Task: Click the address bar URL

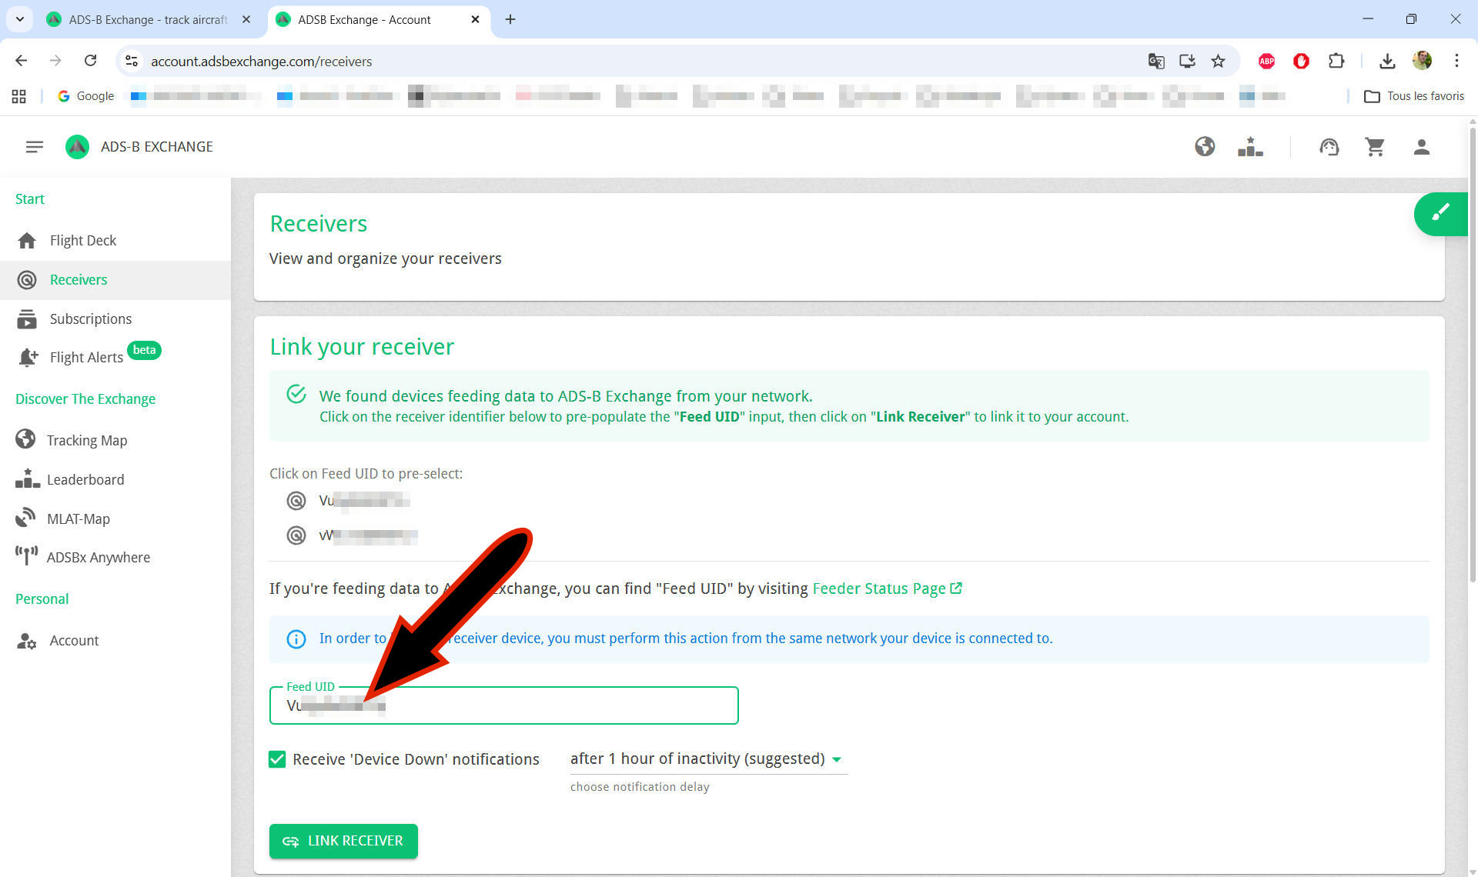Action: click(x=261, y=62)
